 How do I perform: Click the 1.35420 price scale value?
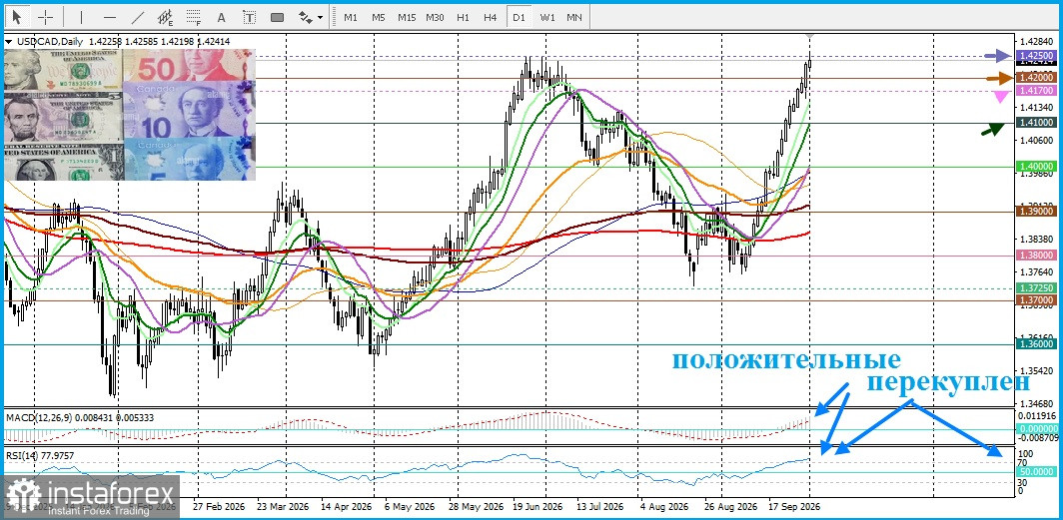[1037, 371]
